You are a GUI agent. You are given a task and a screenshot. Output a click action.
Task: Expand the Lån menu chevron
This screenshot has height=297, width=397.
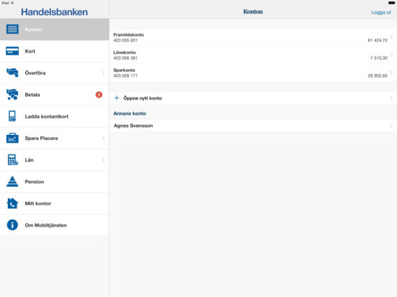[x=104, y=160]
